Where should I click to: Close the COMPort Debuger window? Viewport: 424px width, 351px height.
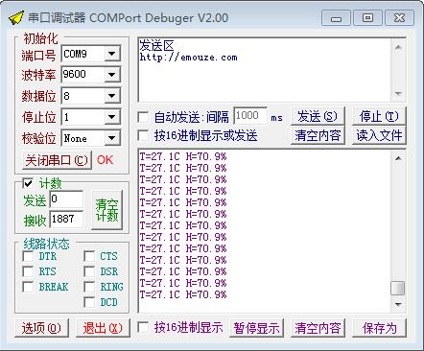point(399,18)
